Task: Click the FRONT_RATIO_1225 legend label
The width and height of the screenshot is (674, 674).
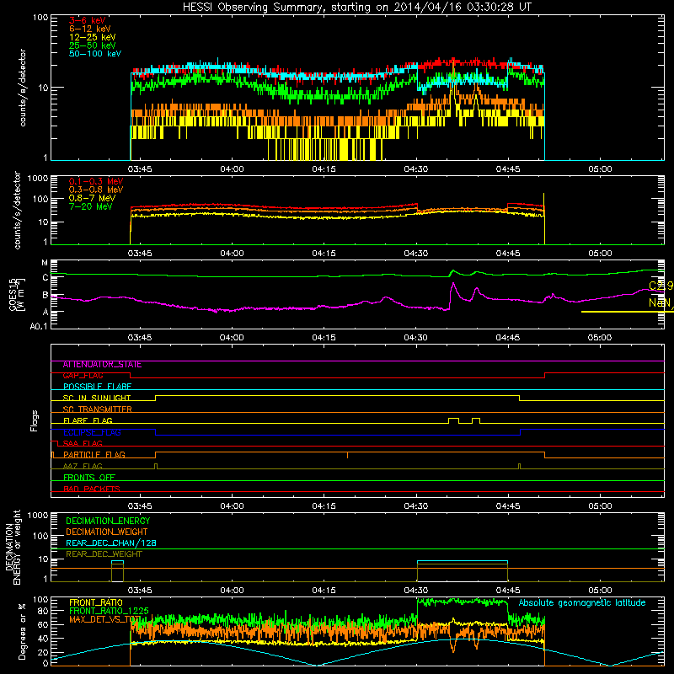Action: coord(109,612)
